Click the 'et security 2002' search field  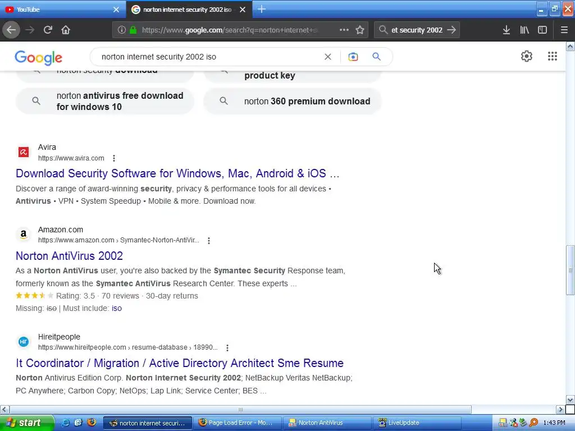tap(417, 30)
